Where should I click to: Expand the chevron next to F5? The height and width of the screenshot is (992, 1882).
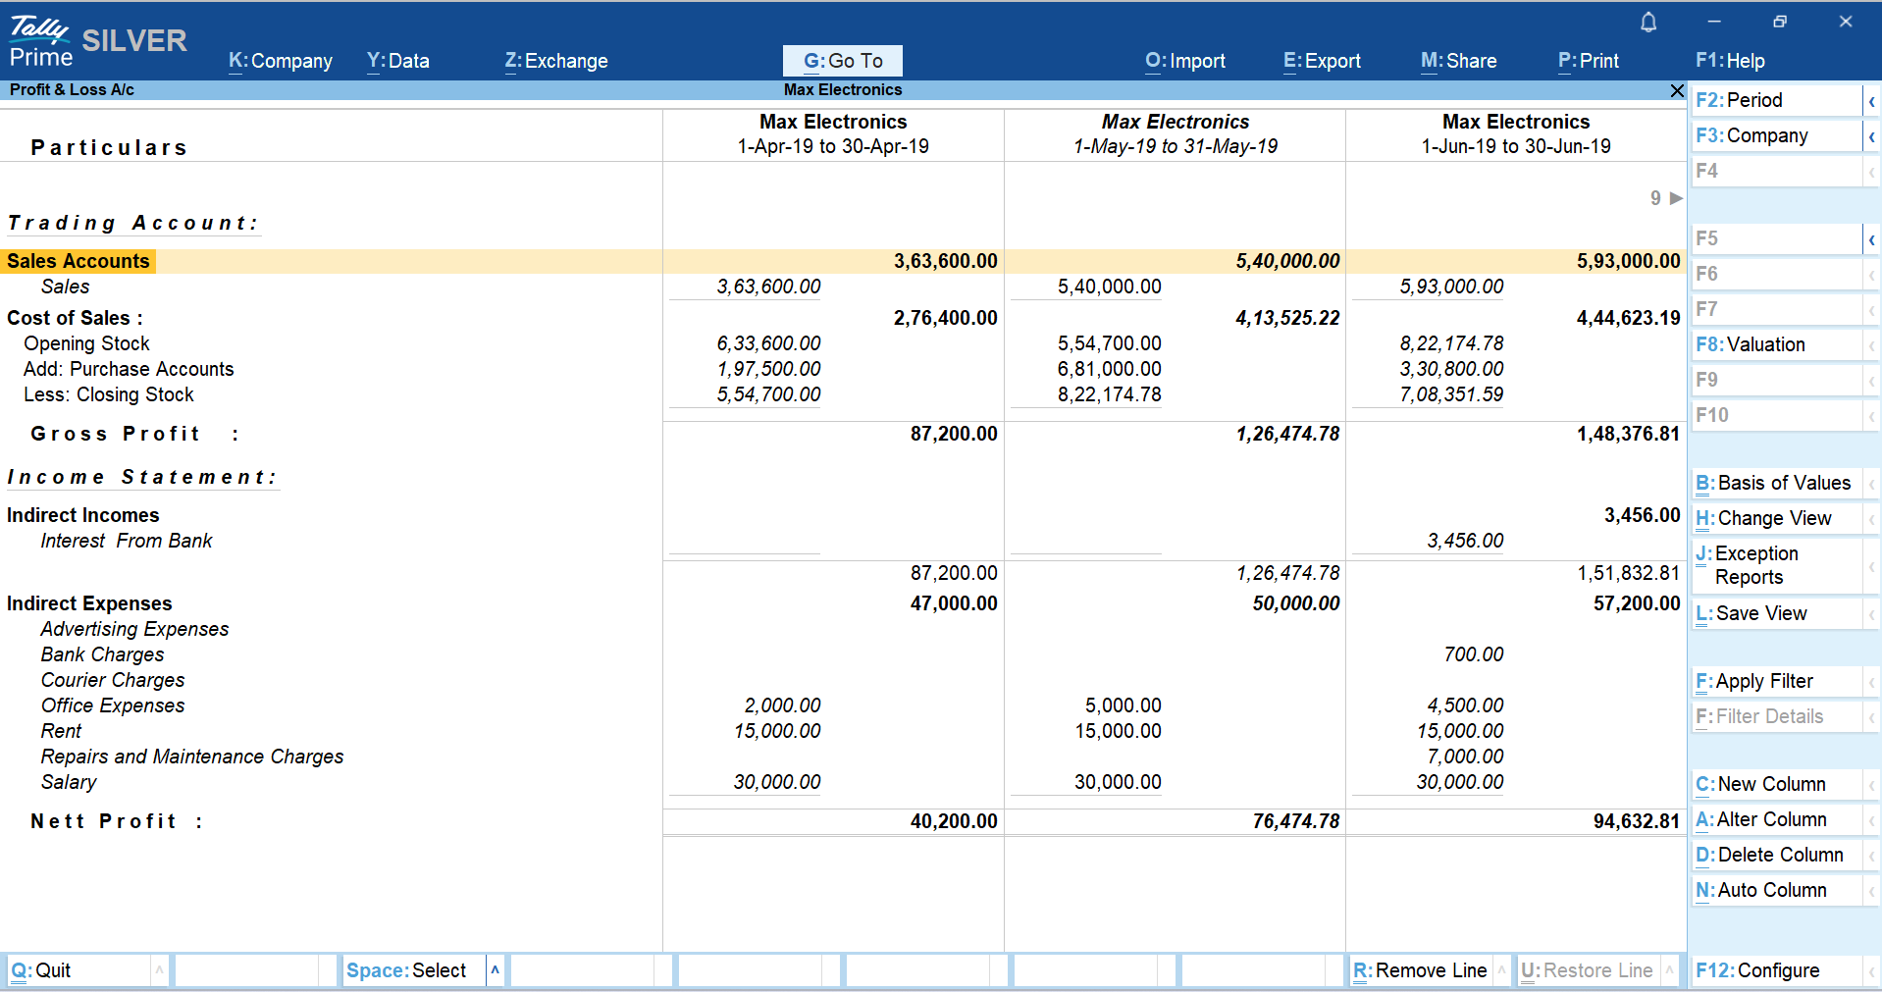[x=1872, y=239]
